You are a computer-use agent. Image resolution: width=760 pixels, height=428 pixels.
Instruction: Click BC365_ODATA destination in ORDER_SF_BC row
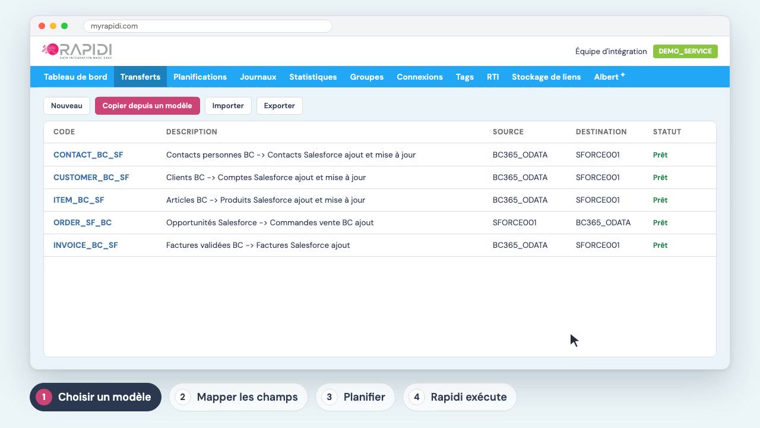pyautogui.click(x=603, y=222)
